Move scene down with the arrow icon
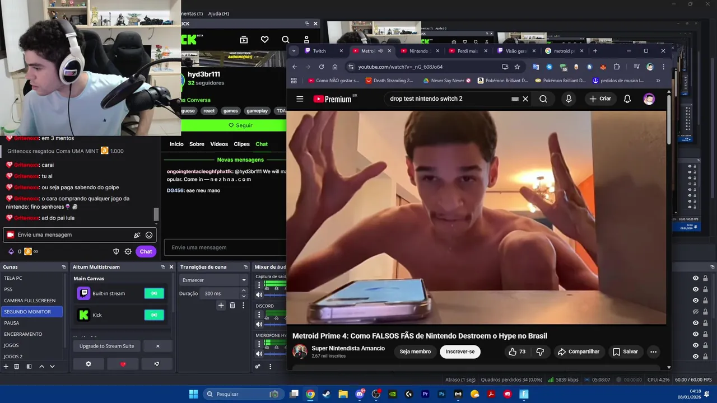The image size is (717, 403). 52,366
